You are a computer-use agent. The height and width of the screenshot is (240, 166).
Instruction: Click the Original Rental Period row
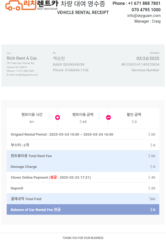[x=83, y=134]
